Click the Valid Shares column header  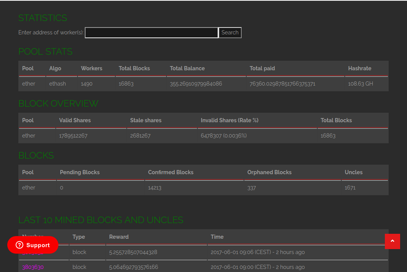click(x=75, y=120)
